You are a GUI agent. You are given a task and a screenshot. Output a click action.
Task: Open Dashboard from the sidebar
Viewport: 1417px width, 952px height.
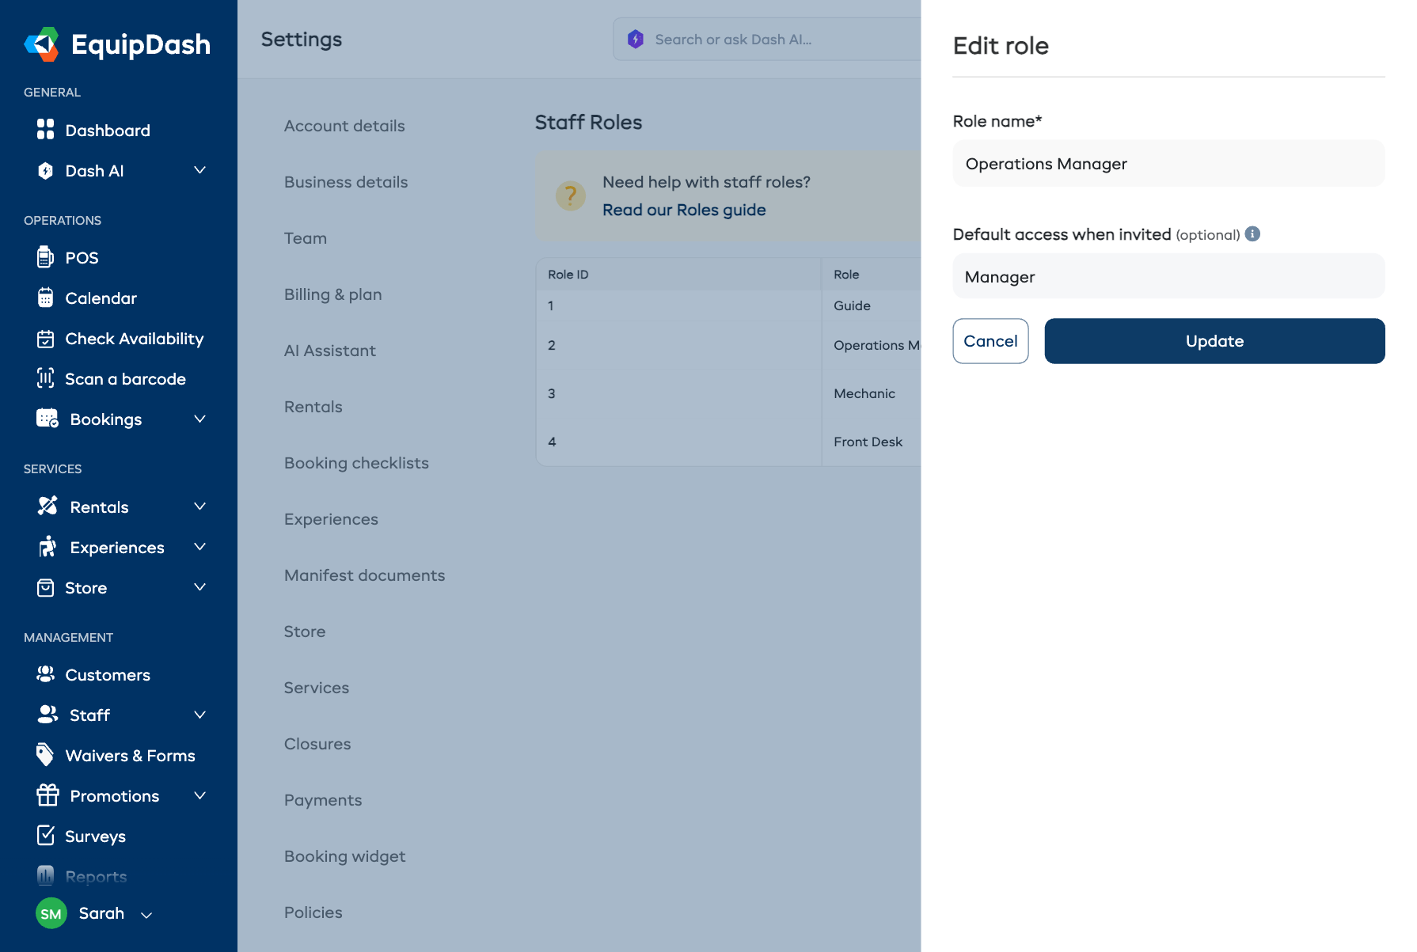(x=108, y=130)
